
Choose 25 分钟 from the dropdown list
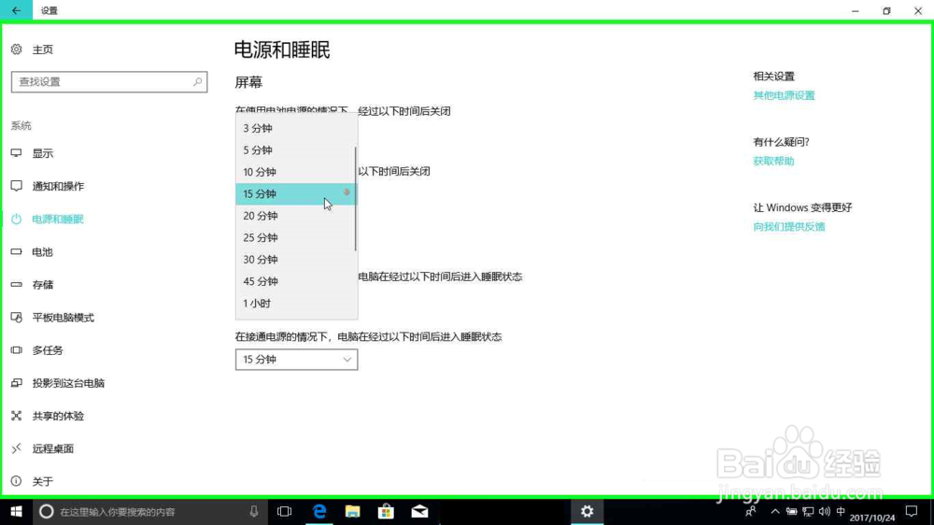point(295,238)
